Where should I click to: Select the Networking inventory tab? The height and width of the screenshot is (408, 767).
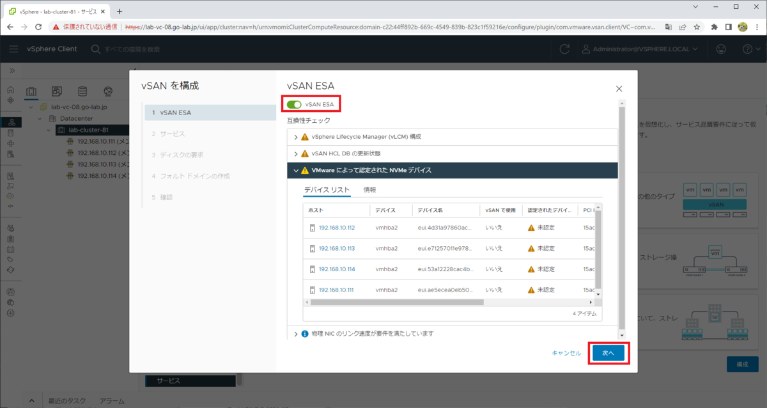point(108,91)
